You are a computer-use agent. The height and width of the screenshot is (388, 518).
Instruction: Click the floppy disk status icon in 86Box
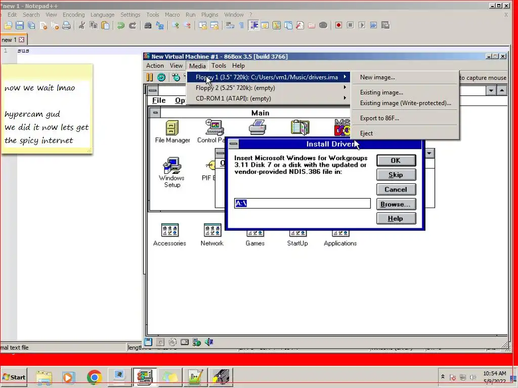[x=148, y=342]
